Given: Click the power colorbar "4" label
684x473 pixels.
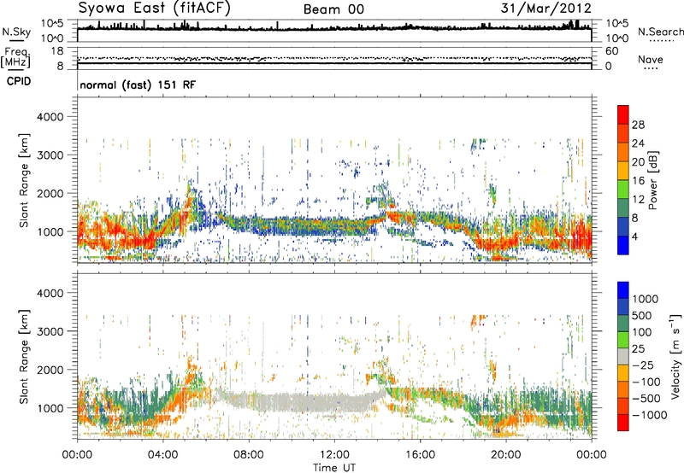Looking at the screenshot, I should [634, 237].
